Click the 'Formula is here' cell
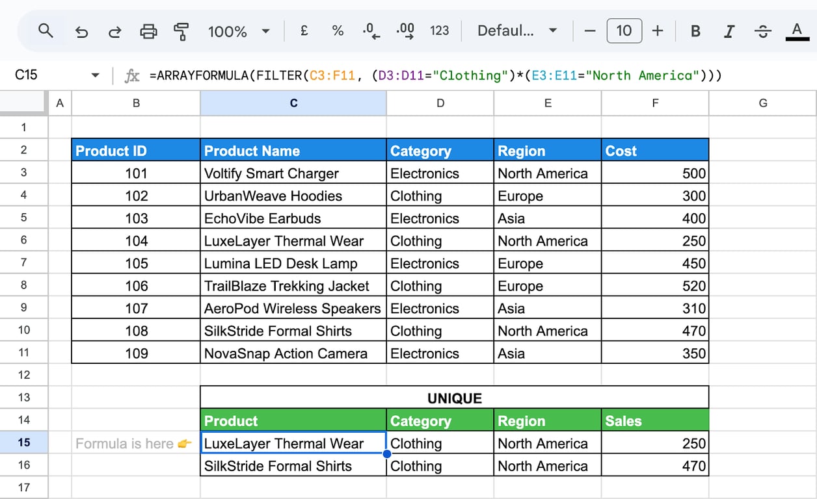 [x=136, y=442]
